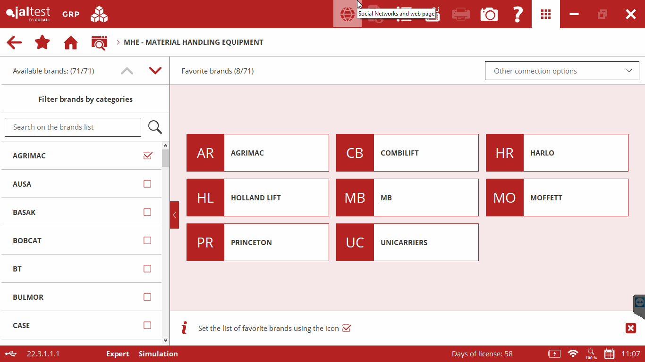645x362 pixels.
Task: Open help question mark icon
Action: (x=518, y=14)
